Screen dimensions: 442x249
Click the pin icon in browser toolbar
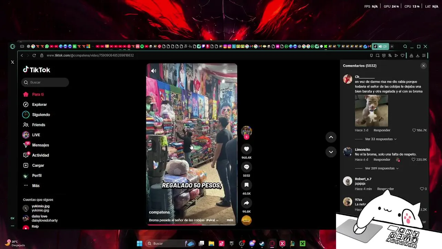click(x=371, y=55)
